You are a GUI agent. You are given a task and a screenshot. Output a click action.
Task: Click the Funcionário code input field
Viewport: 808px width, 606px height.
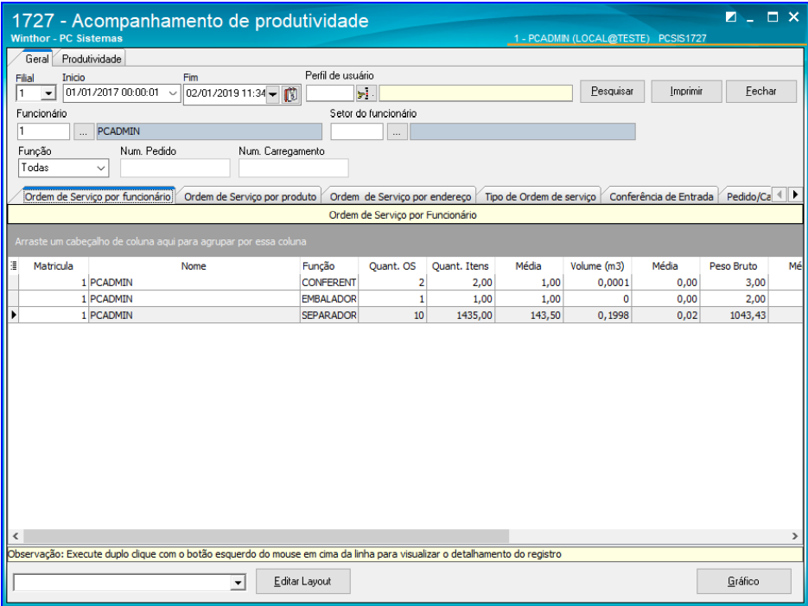(x=43, y=131)
